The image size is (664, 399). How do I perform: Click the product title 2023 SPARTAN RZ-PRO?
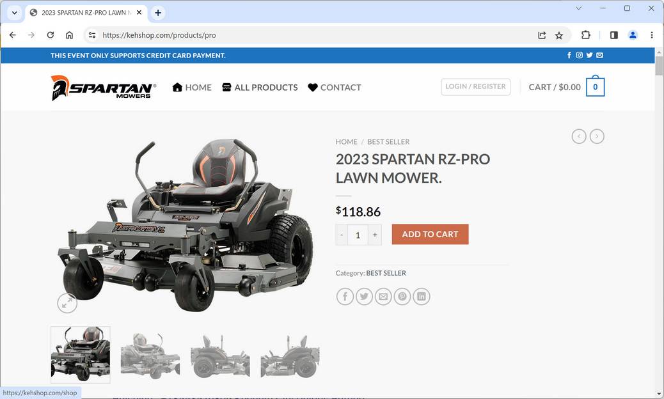(413, 168)
